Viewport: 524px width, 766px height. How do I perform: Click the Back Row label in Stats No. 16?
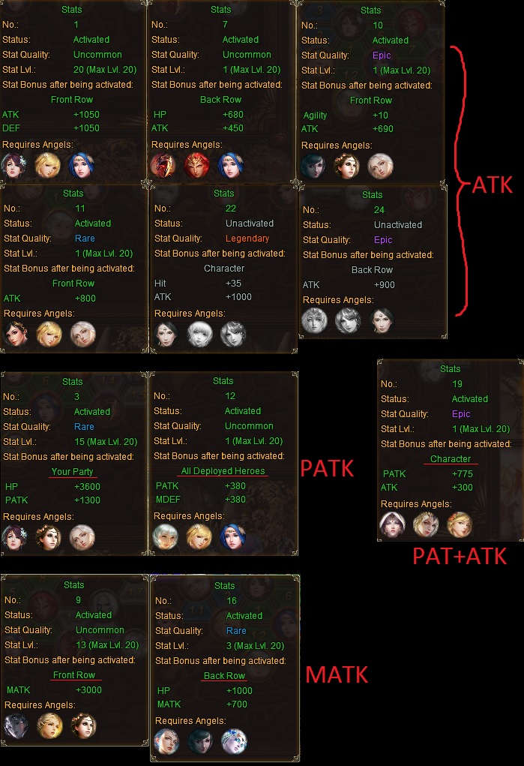(x=224, y=676)
